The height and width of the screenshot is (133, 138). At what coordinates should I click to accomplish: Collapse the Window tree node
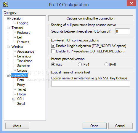click(x=8, y=47)
